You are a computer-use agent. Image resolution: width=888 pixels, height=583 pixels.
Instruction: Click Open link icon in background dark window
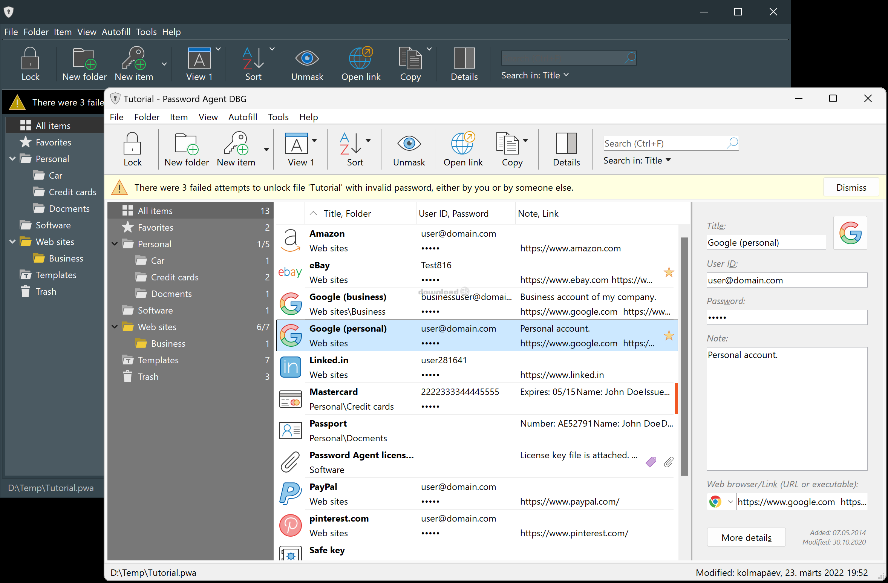(x=361, y=58)
